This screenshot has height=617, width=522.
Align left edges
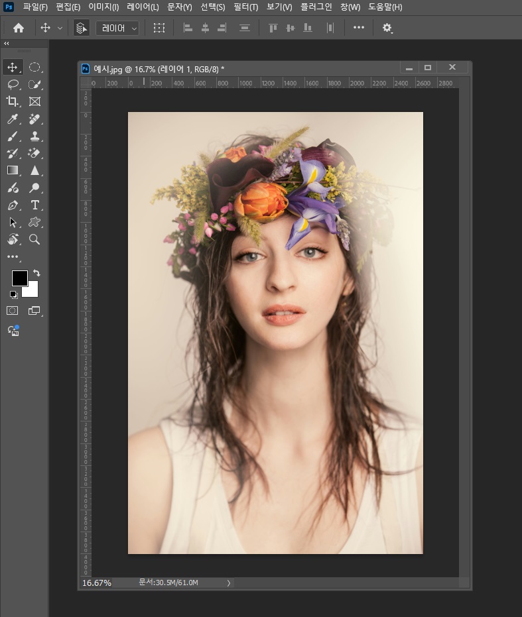click(188, 28)
